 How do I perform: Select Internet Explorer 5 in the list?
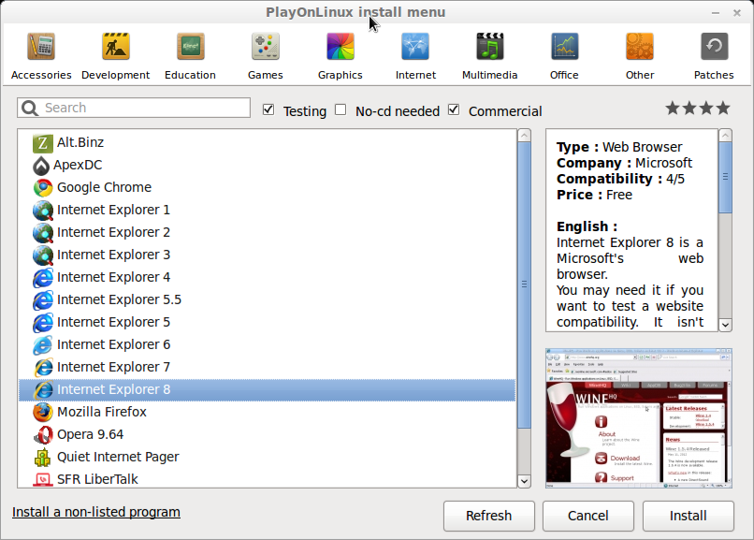[267, 322]
